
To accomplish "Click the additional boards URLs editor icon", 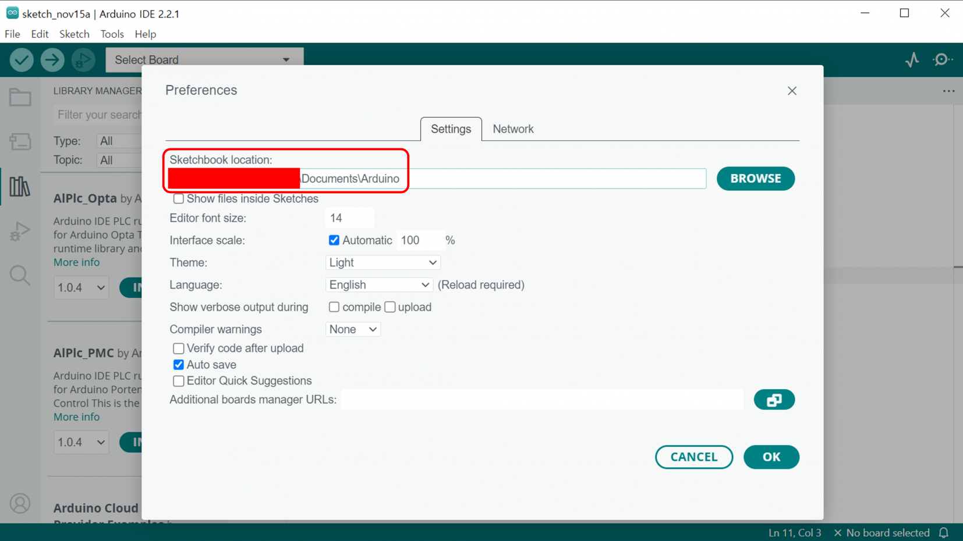I will [774, 400].
